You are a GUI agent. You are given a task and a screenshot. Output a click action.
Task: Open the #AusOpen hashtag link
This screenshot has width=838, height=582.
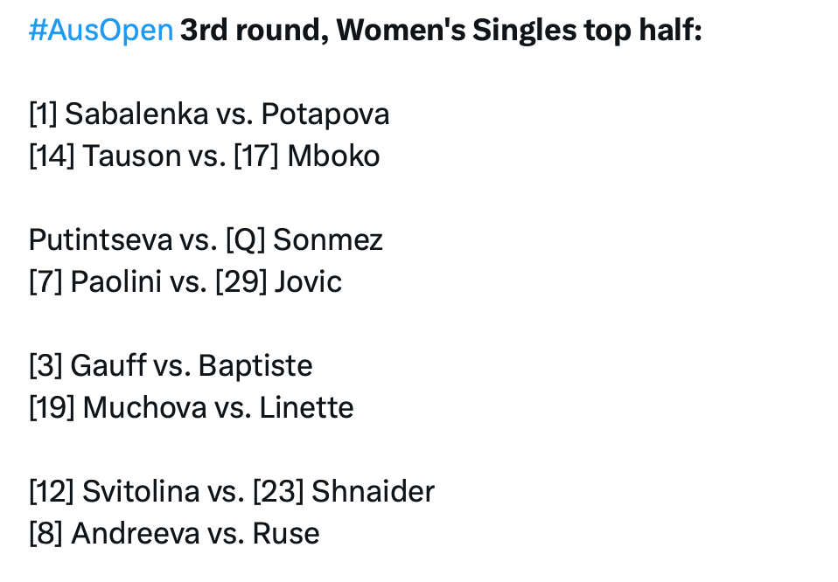[x=101, y=31]
